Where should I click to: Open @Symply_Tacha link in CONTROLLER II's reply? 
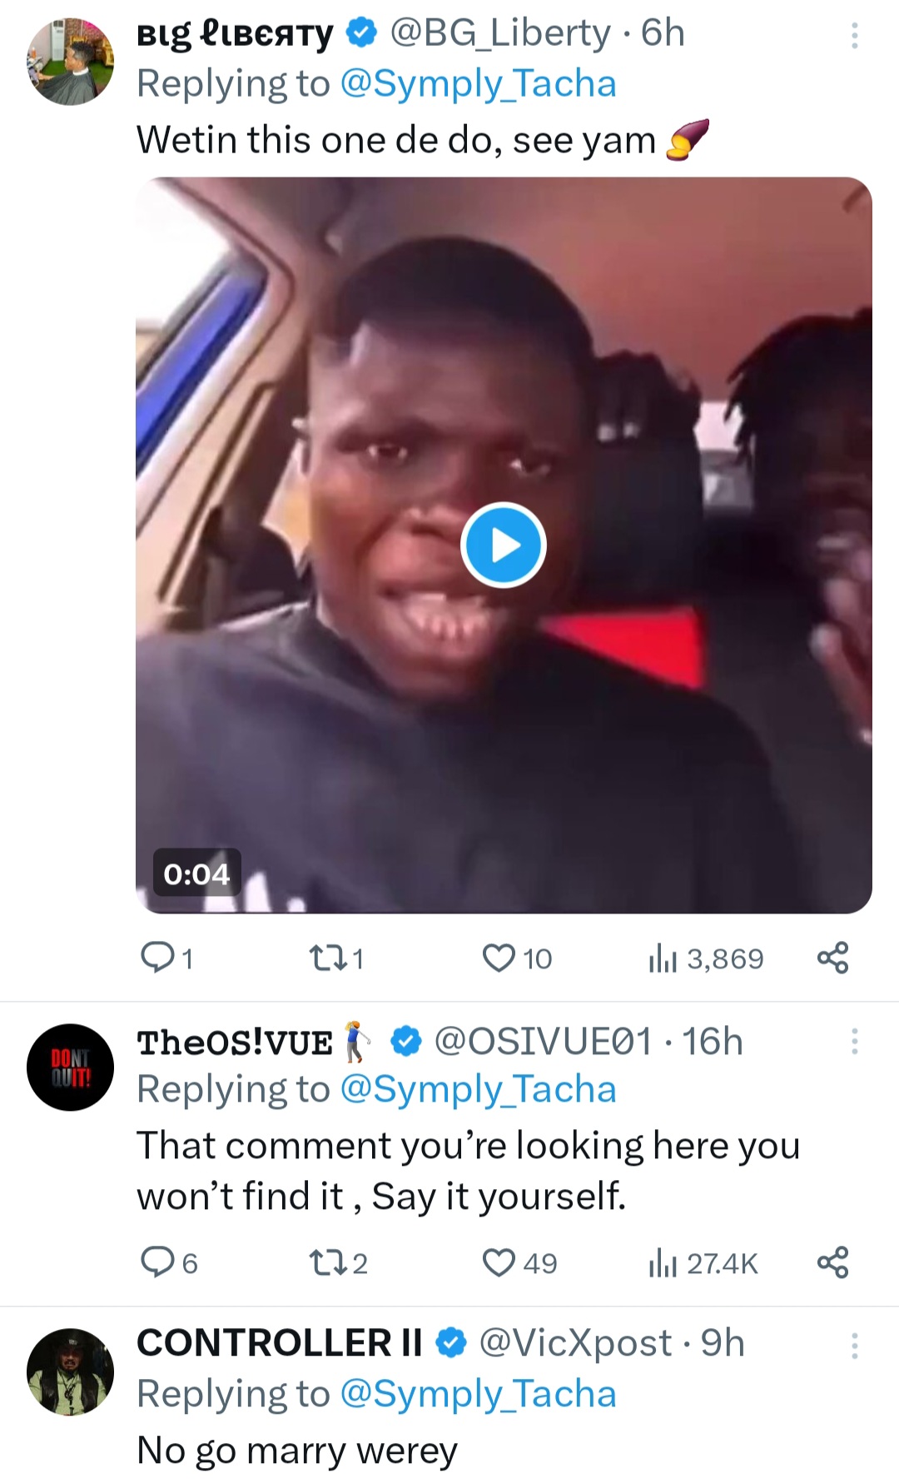click(x=479, y=1394)
